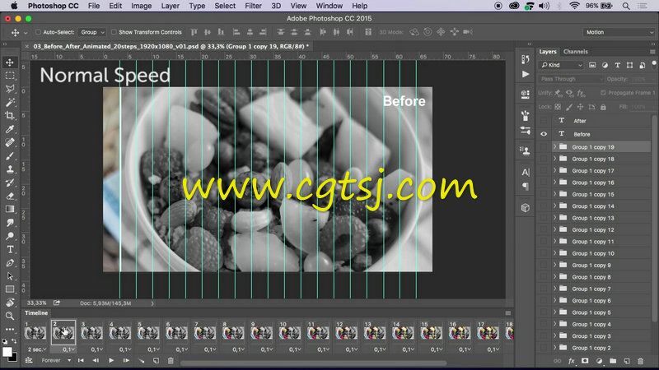Screen dimensions: 659x370
Task: Open the Filter menu
Action: [253, 6]
